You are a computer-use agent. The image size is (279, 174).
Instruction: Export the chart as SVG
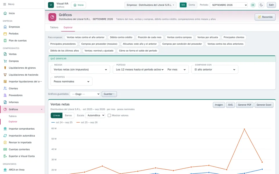[230, 105]
